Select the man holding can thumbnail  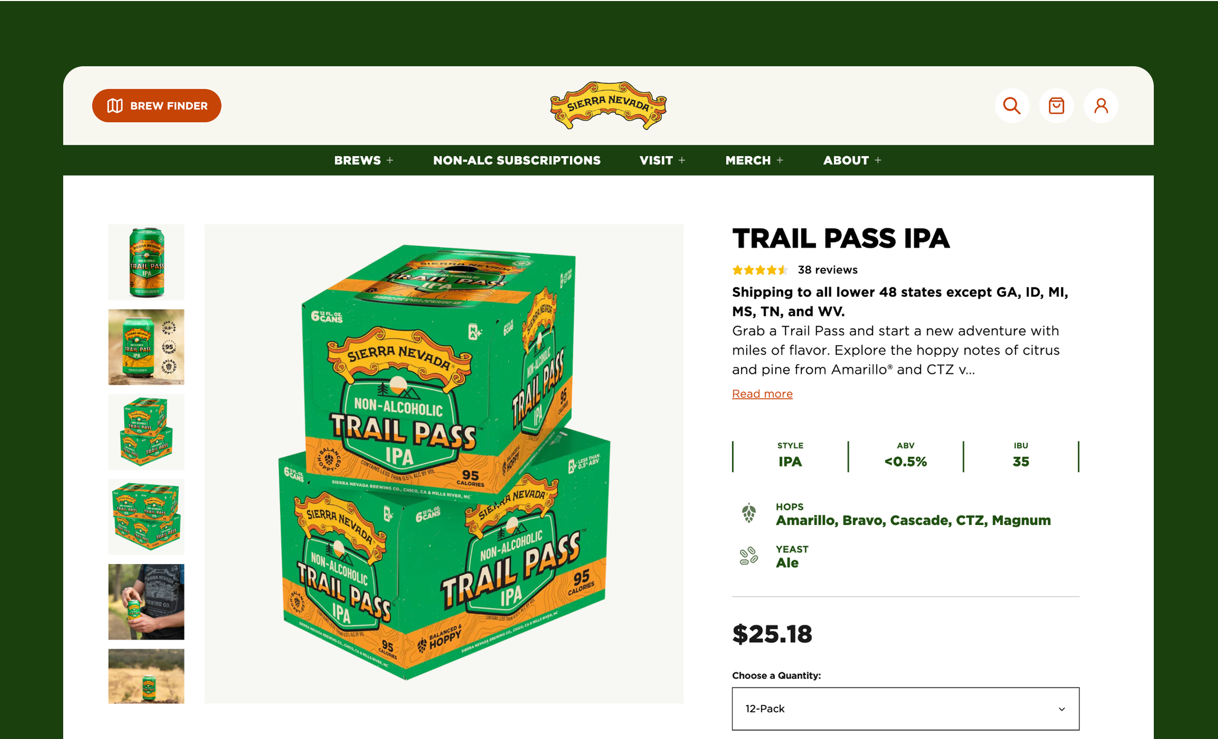coord(146,602)
